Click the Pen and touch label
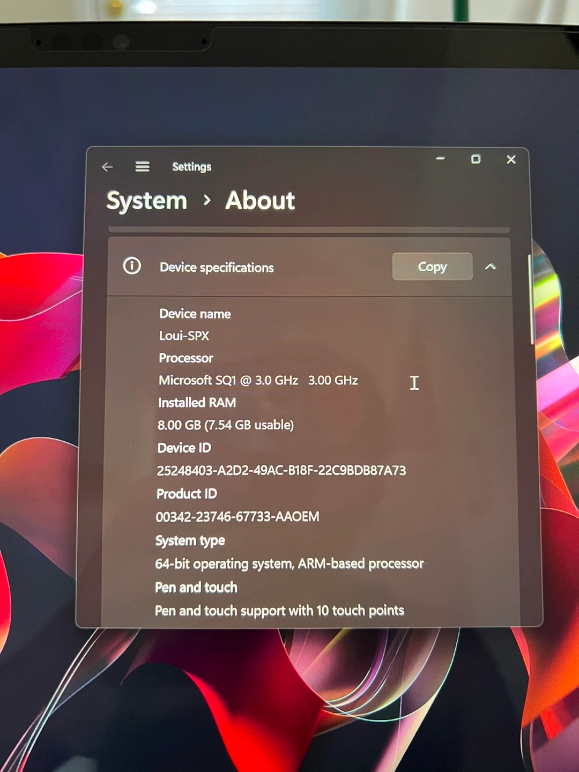 coord(196,588)
